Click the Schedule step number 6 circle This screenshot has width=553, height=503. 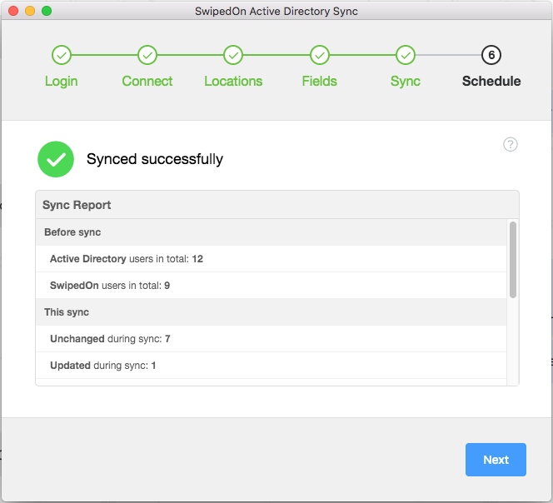491,55
